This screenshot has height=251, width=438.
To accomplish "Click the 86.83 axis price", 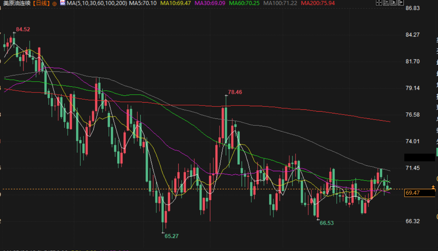I will [413, 8].
